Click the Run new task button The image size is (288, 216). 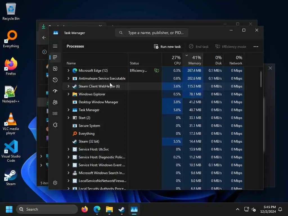167,46
